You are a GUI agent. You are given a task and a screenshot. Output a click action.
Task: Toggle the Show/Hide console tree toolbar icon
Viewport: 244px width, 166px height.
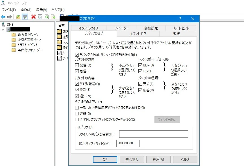[x=25, y=17]
